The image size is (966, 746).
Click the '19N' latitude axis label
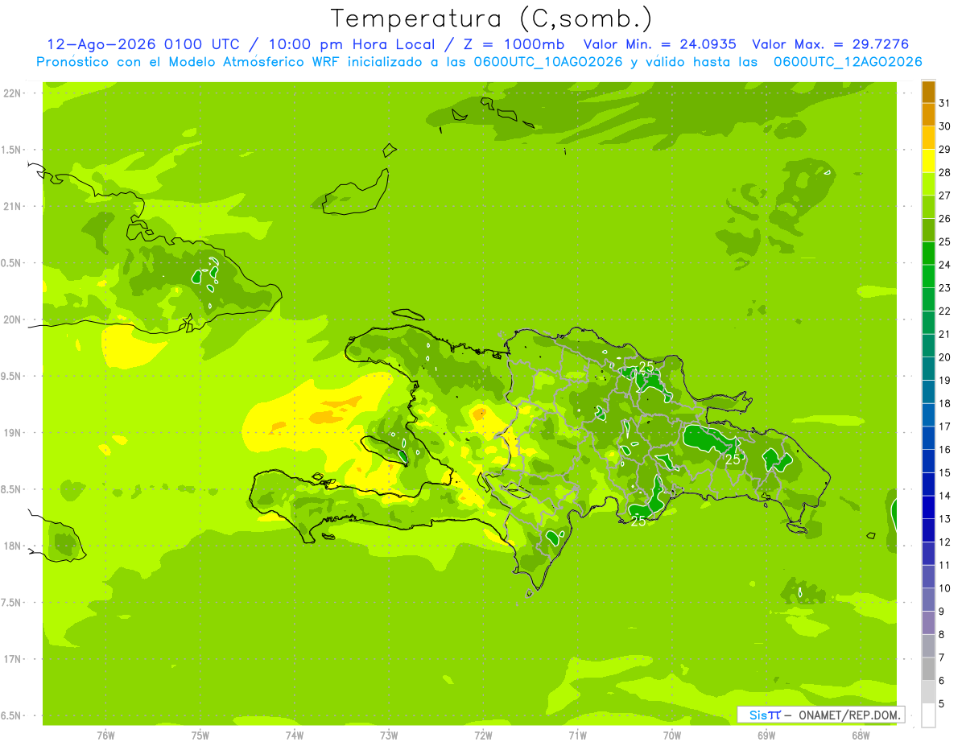coord(12,433)
